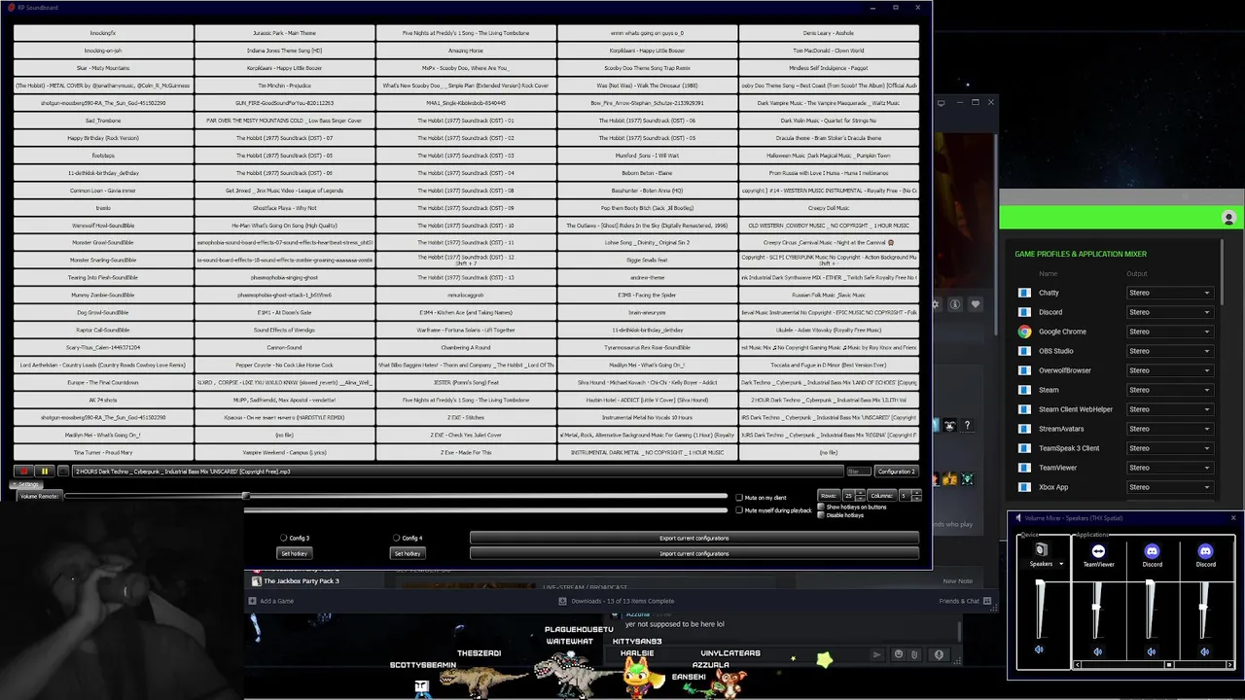Open the Configuration 2 selector

[896, 472]
